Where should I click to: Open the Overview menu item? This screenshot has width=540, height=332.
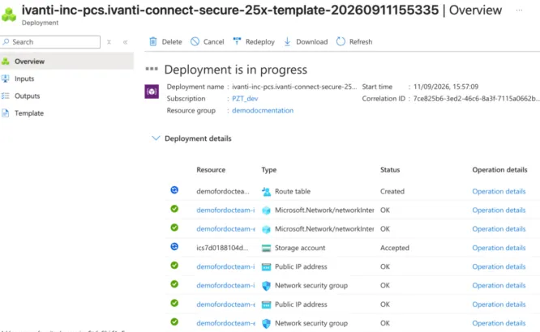66,62
